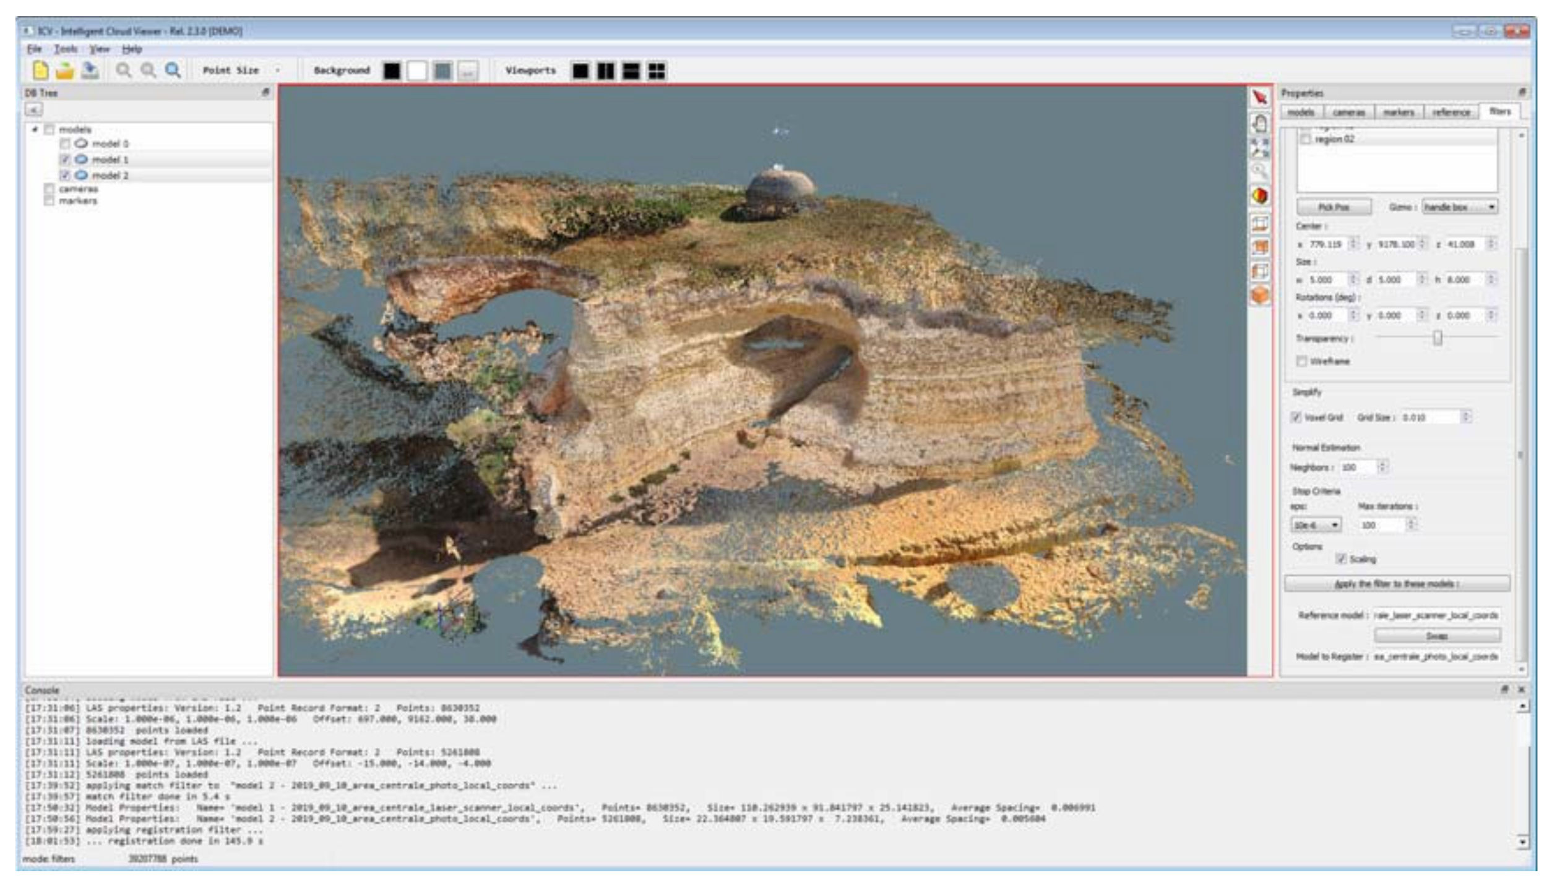Select the red pick arrow tool
This screenshot has width=1552, height=883.
click(x=1259, y=98)
